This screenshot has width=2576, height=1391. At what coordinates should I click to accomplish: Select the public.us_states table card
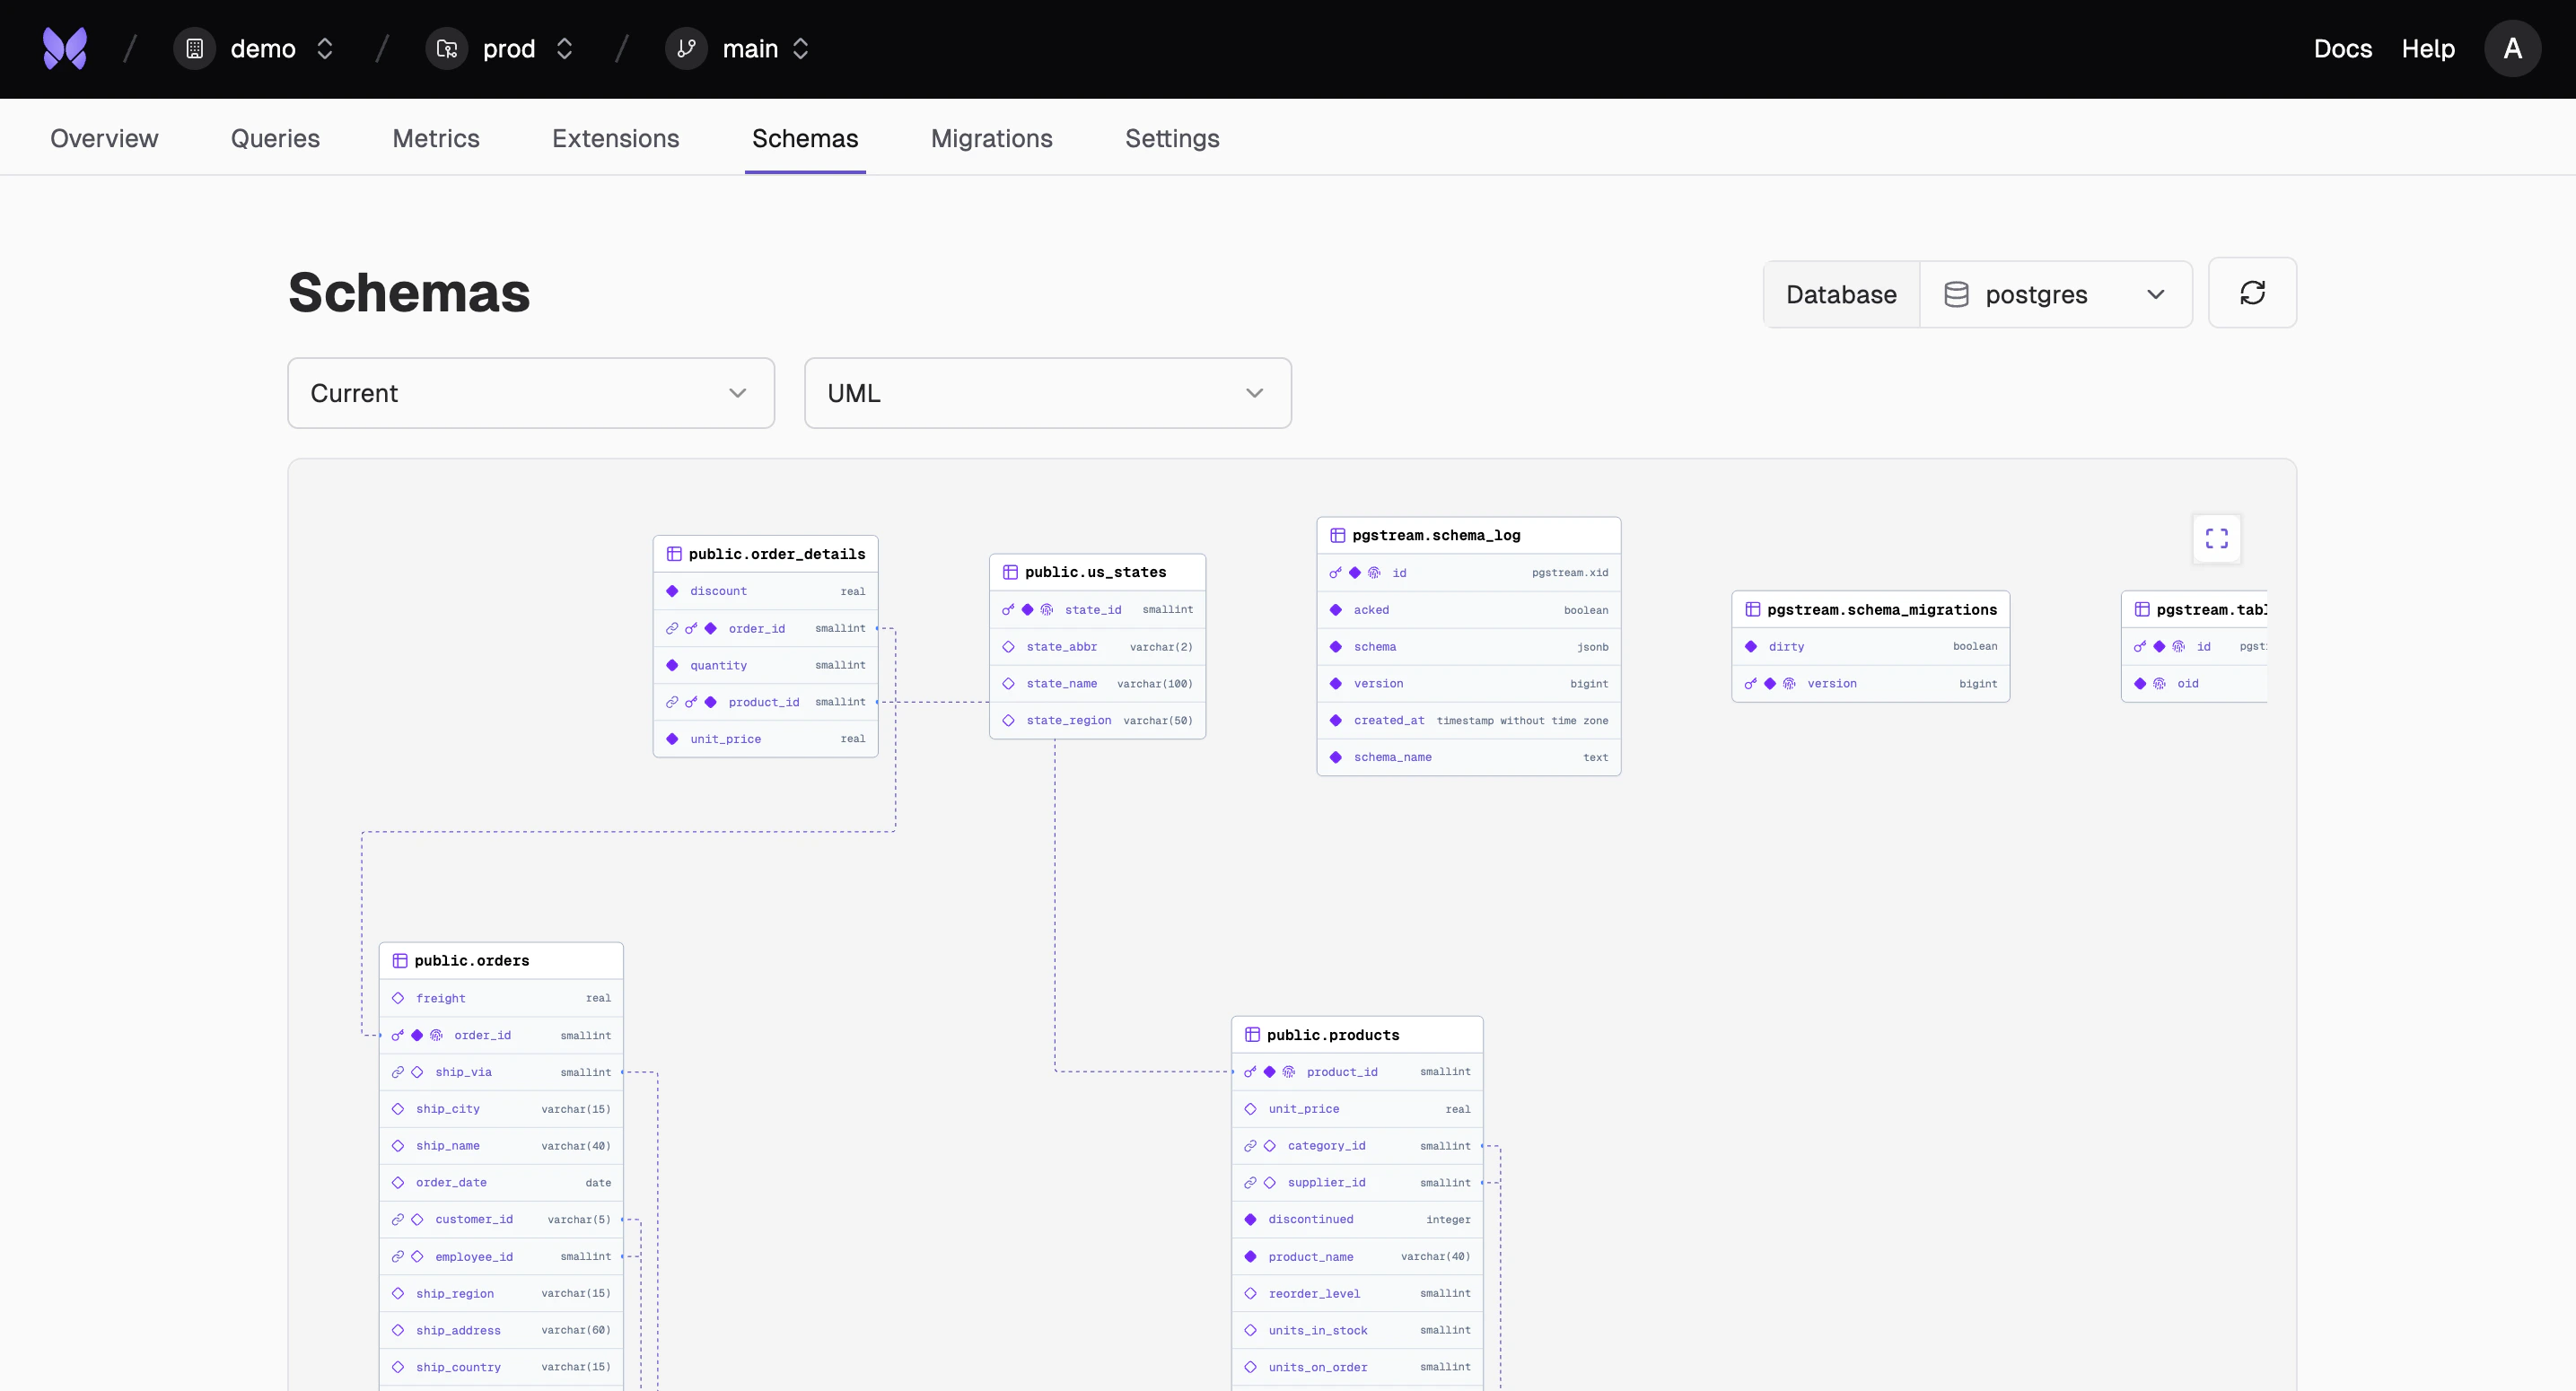point(1096,571)
